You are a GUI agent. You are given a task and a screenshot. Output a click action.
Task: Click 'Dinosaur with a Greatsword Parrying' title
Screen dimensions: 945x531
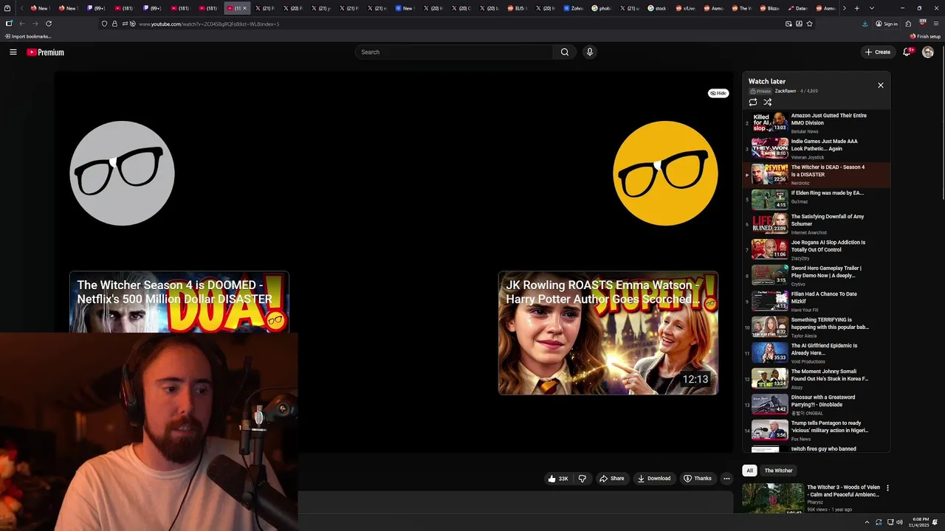point(823,401)
